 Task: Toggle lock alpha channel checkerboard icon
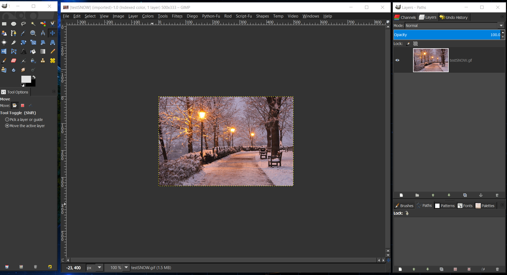coord(415,44)
